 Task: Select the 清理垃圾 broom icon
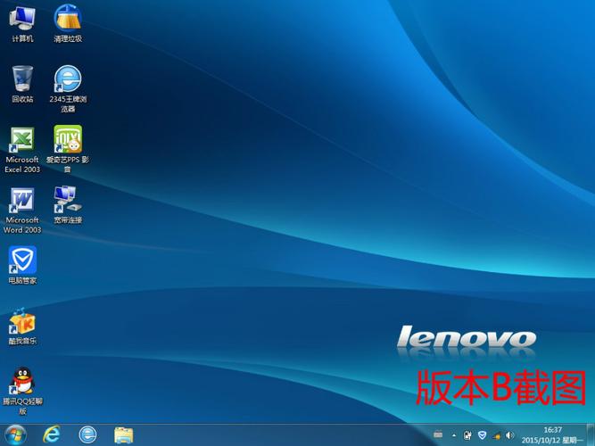click(68, 23)
